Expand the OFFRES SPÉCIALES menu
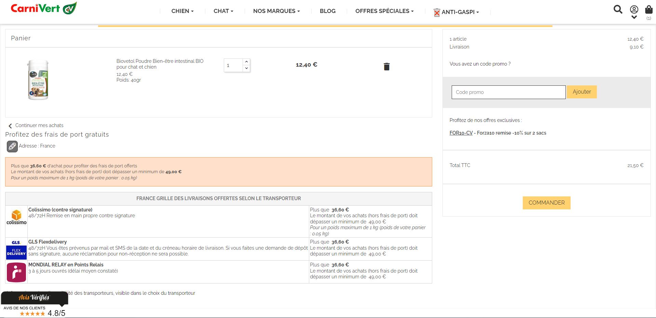Image resolution: width=656 pixels, height=318 pixels. point(384,11)
